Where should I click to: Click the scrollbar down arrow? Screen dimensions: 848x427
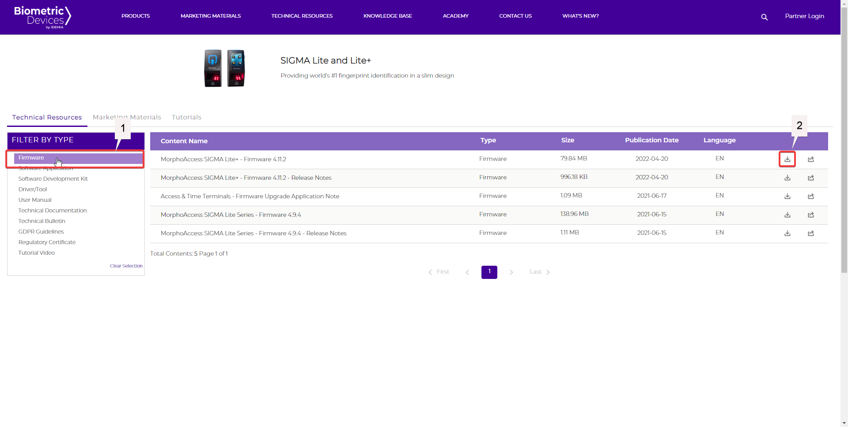coord(844,423)
